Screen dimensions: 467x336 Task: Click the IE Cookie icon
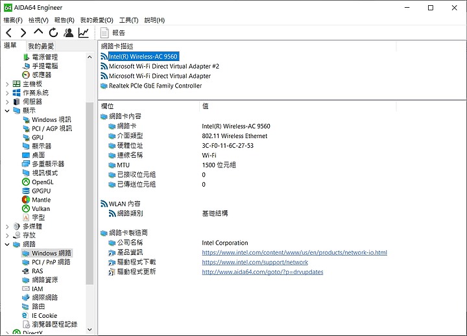pyautogui.click(x=25, y=315)
